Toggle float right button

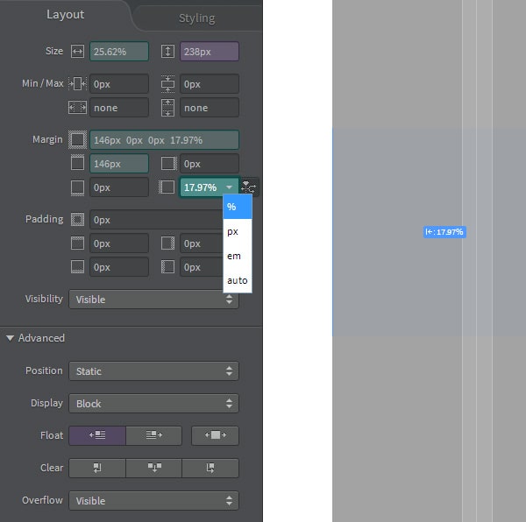(x=154, y=435)
